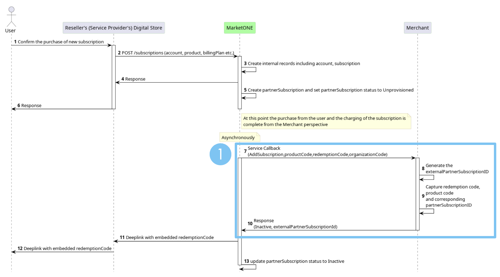Image resolution: width=500 pixels, height=277 pixels.
Task: Click "update partnerSubscription status to Inactive" text
Action: 297,261
